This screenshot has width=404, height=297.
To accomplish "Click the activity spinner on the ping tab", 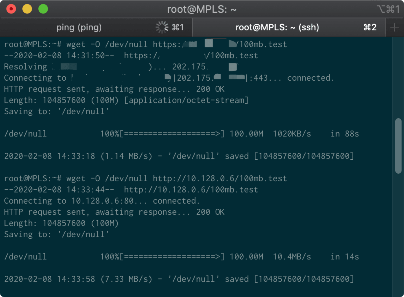I will (162, 27).
